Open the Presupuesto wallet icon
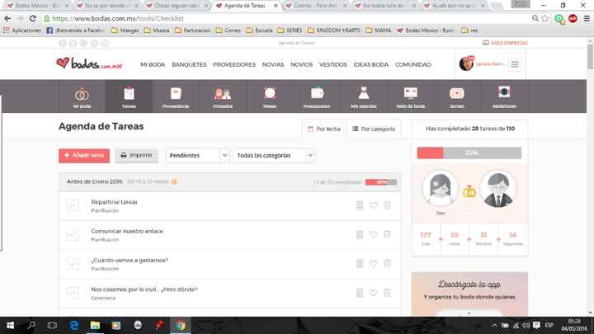594x334 pixels. 317,93
